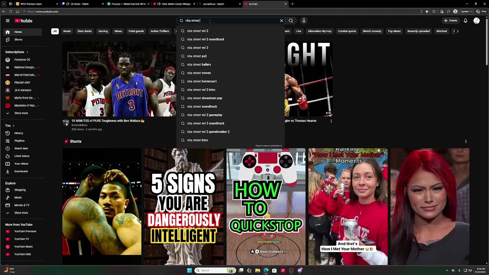489x275 pixels.
Task: Open a new browser tab
Action: tap(292, 4)
